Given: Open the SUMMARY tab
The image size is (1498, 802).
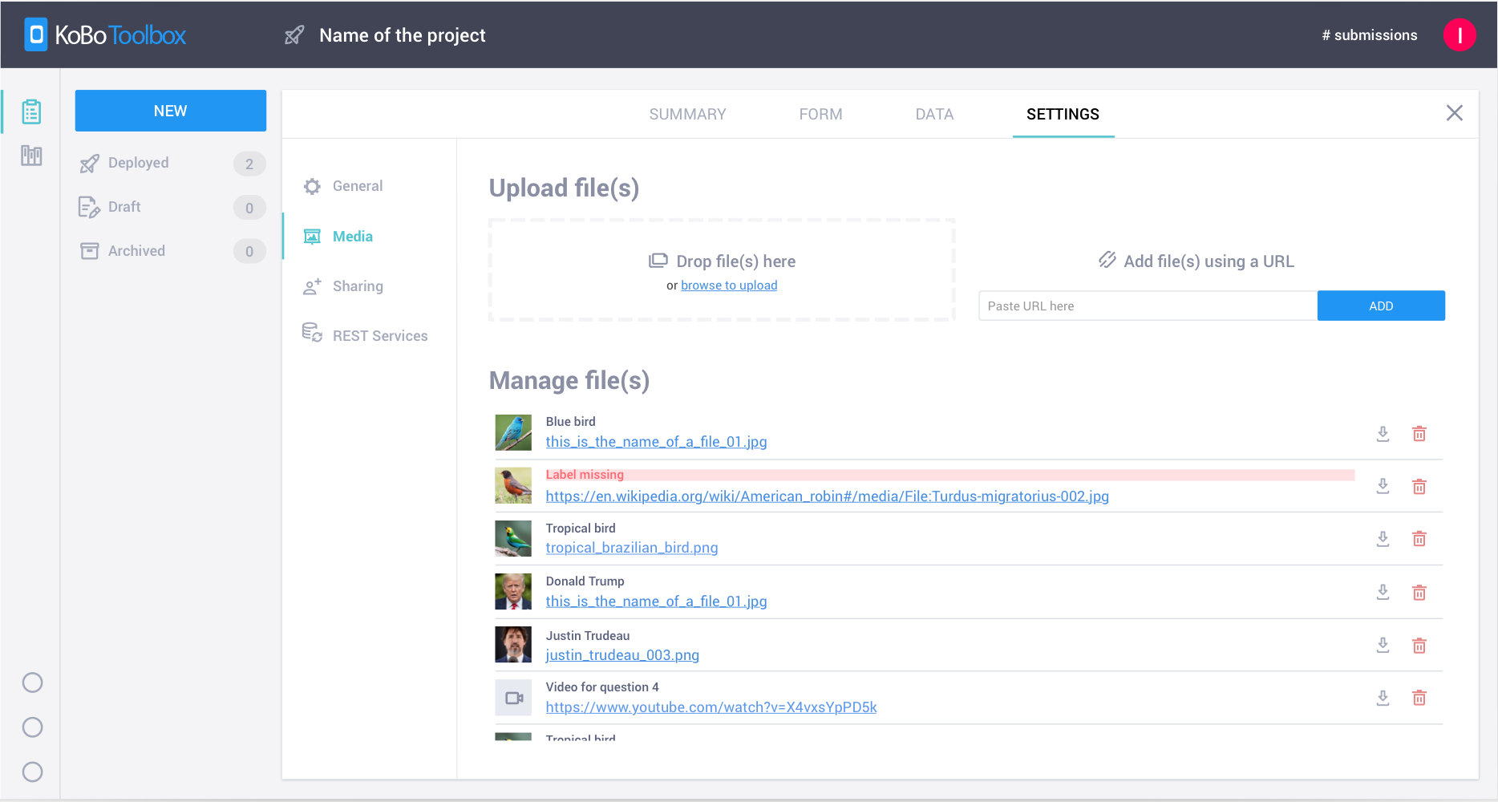Looking at the screenshot, I should coord(687,114).
